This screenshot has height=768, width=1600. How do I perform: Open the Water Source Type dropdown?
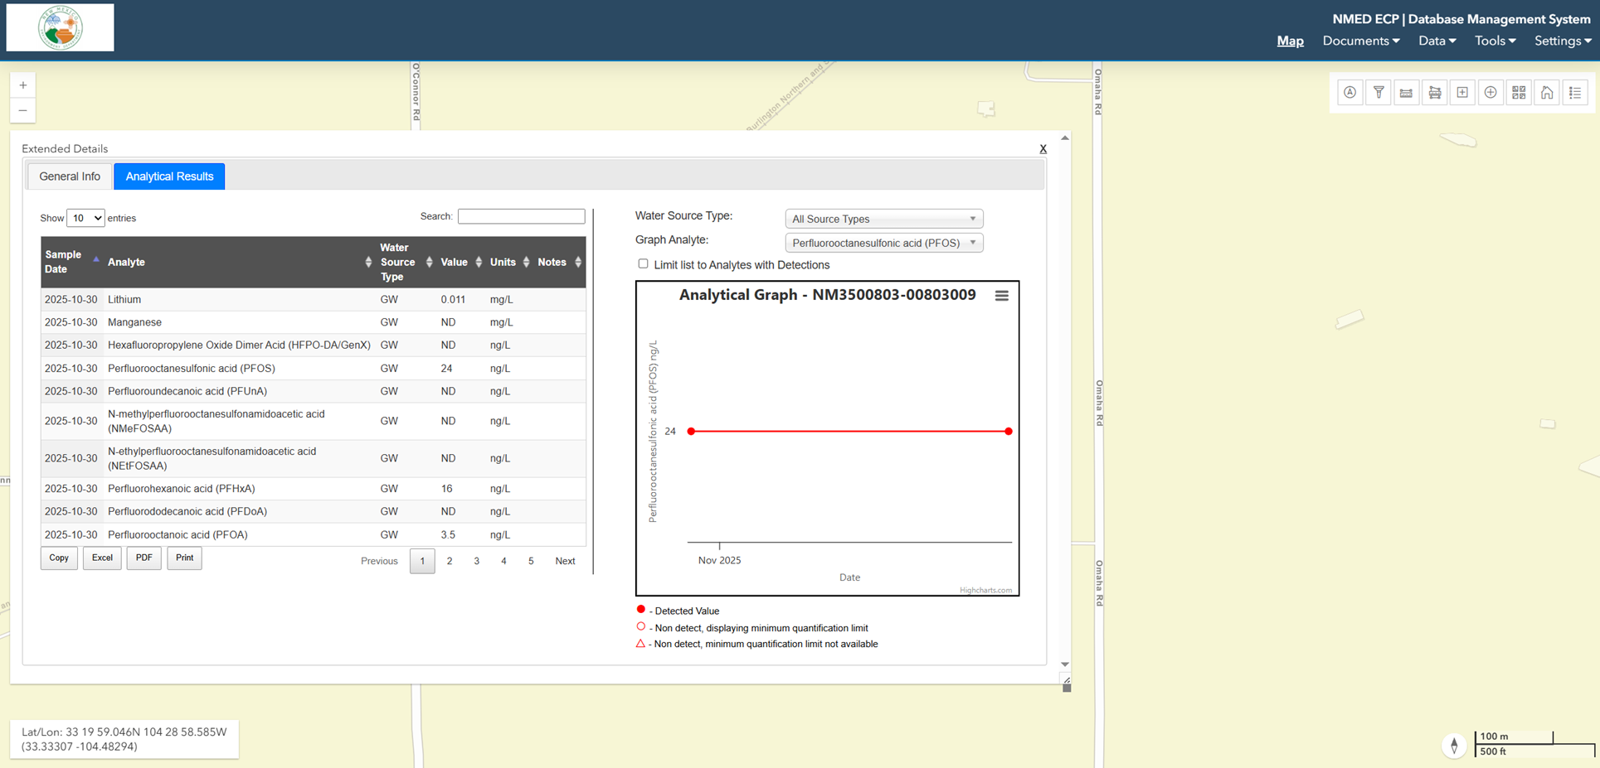point(883,219)
